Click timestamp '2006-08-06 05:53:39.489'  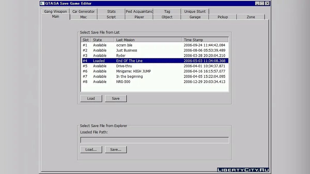[204, 50]
